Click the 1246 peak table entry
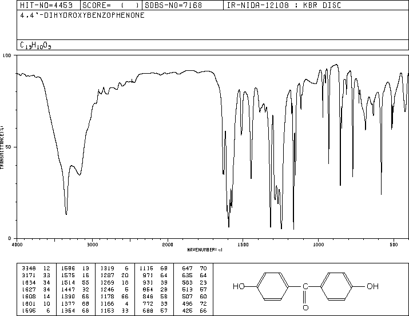Image resolution: width=409 pixels, height=316 pixels. (x=114, y=289)
